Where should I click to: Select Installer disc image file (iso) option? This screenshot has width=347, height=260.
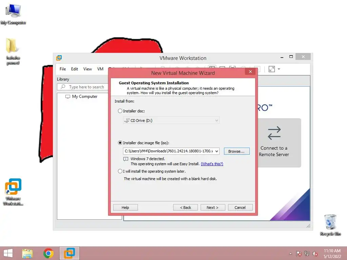coord(120,143)
